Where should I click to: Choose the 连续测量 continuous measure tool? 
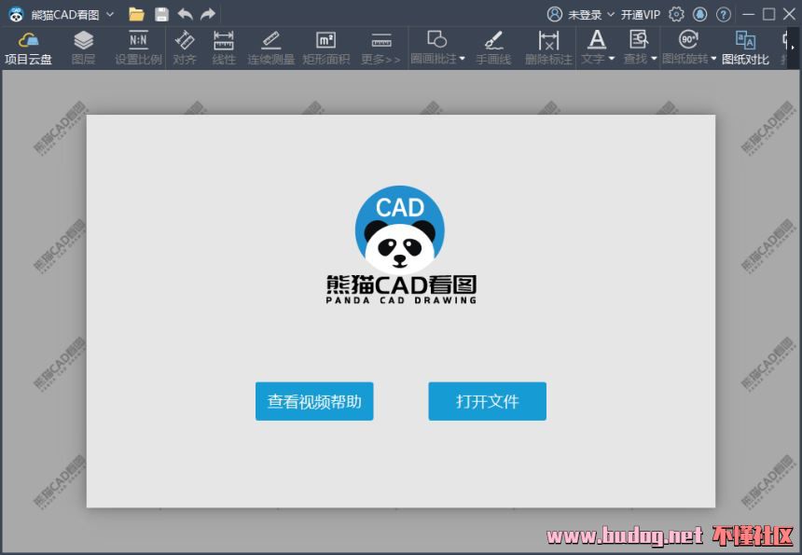coord(270,48)
